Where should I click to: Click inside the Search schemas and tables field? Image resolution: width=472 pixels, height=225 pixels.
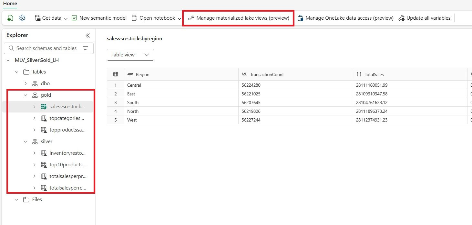tap(45, 48)
